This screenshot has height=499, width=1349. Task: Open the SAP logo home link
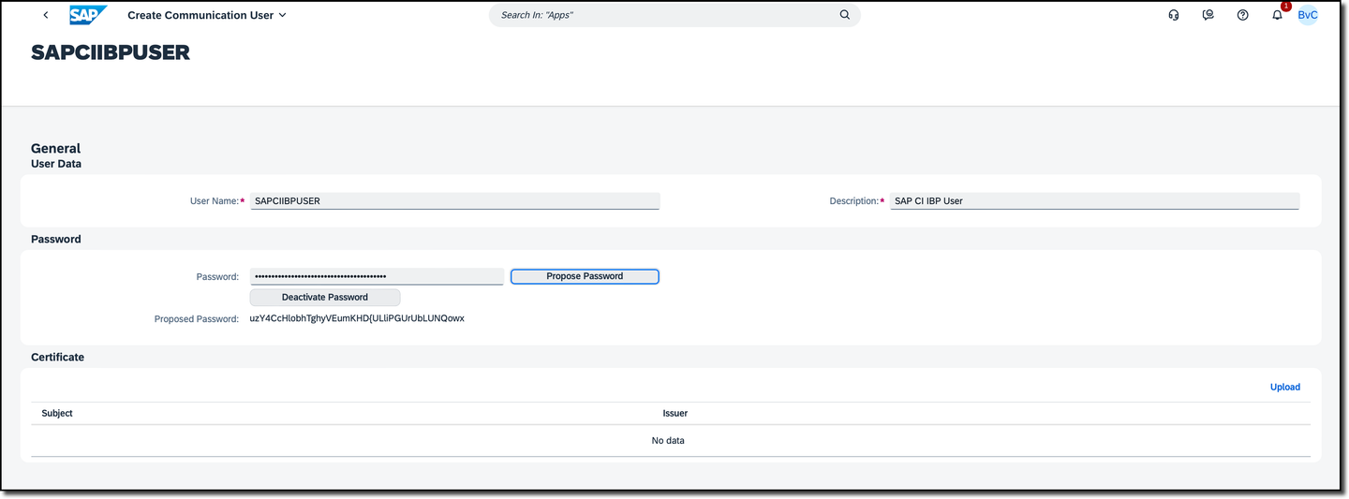pos(88,15)
